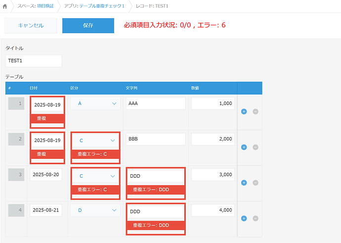
Task: Open the 項目検証 space link
Action: click(x=46, y=6)
